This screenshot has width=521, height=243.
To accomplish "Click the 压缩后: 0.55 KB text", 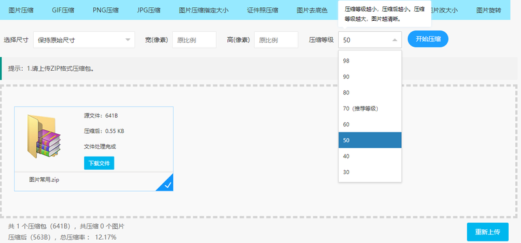I will coord(104,131).
